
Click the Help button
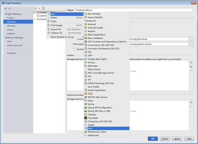tap(189, 139)
